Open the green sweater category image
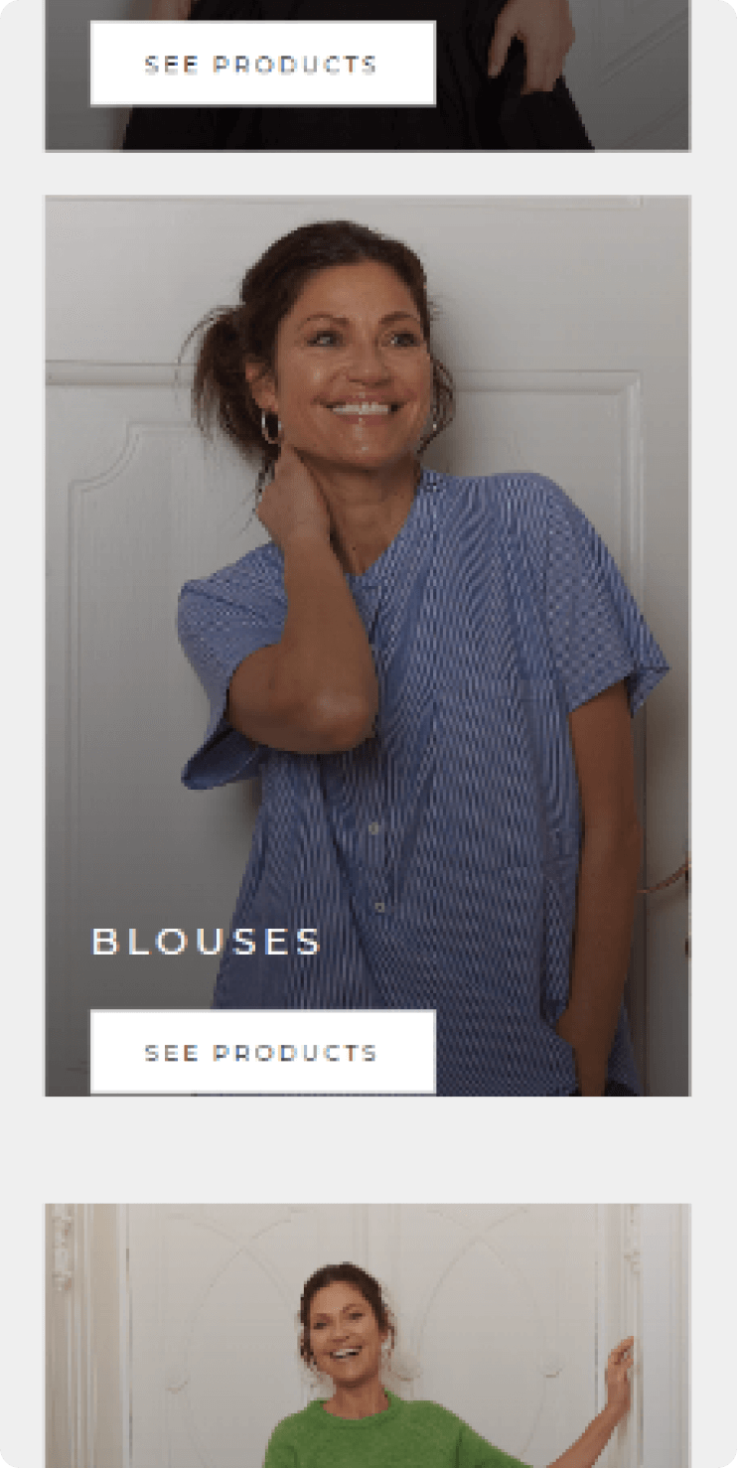 368,1335
